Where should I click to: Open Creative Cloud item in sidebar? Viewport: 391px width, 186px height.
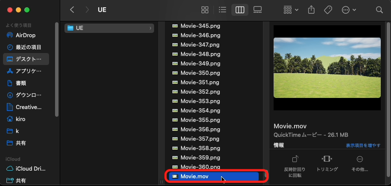26,107
